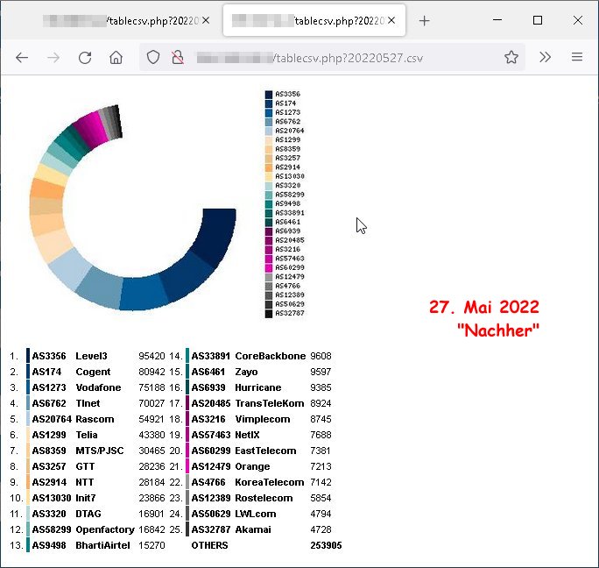The image size is (599, 568).
Task: Minimize the browser window
Action: coord(497,20)
